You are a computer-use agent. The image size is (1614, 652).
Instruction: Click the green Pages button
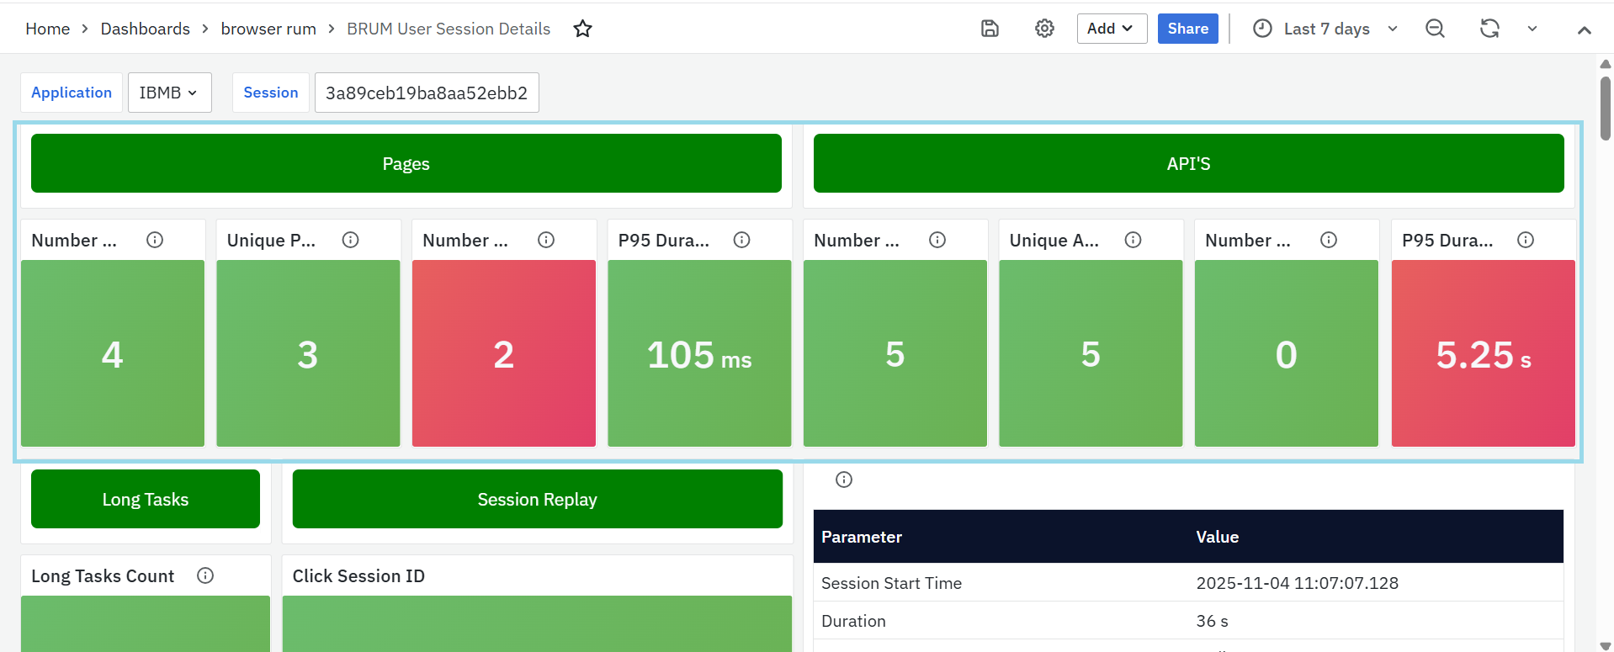tap(406, 163)
